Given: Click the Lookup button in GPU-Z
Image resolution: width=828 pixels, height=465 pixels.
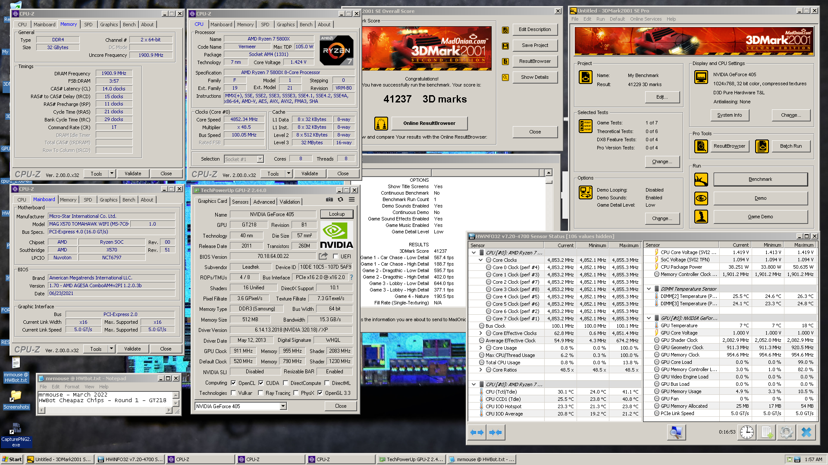Looking at the screenshot, I should coord(337,214).
